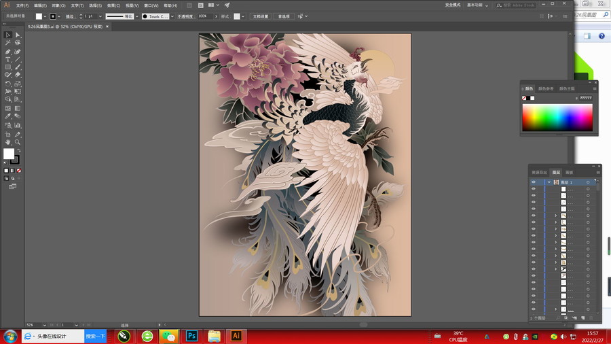Viewport: 611px width, 344px height.
Task: Open the stroke color dropdown in control bar
Action: (59, 16)
